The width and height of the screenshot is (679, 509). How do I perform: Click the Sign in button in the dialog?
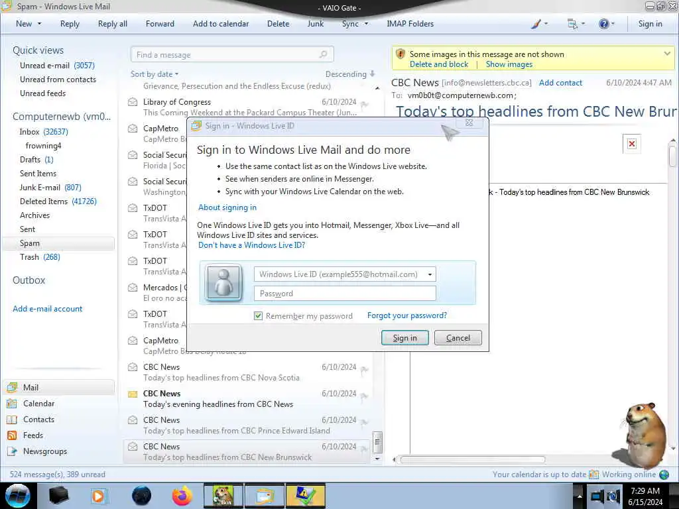coord(405,338)
